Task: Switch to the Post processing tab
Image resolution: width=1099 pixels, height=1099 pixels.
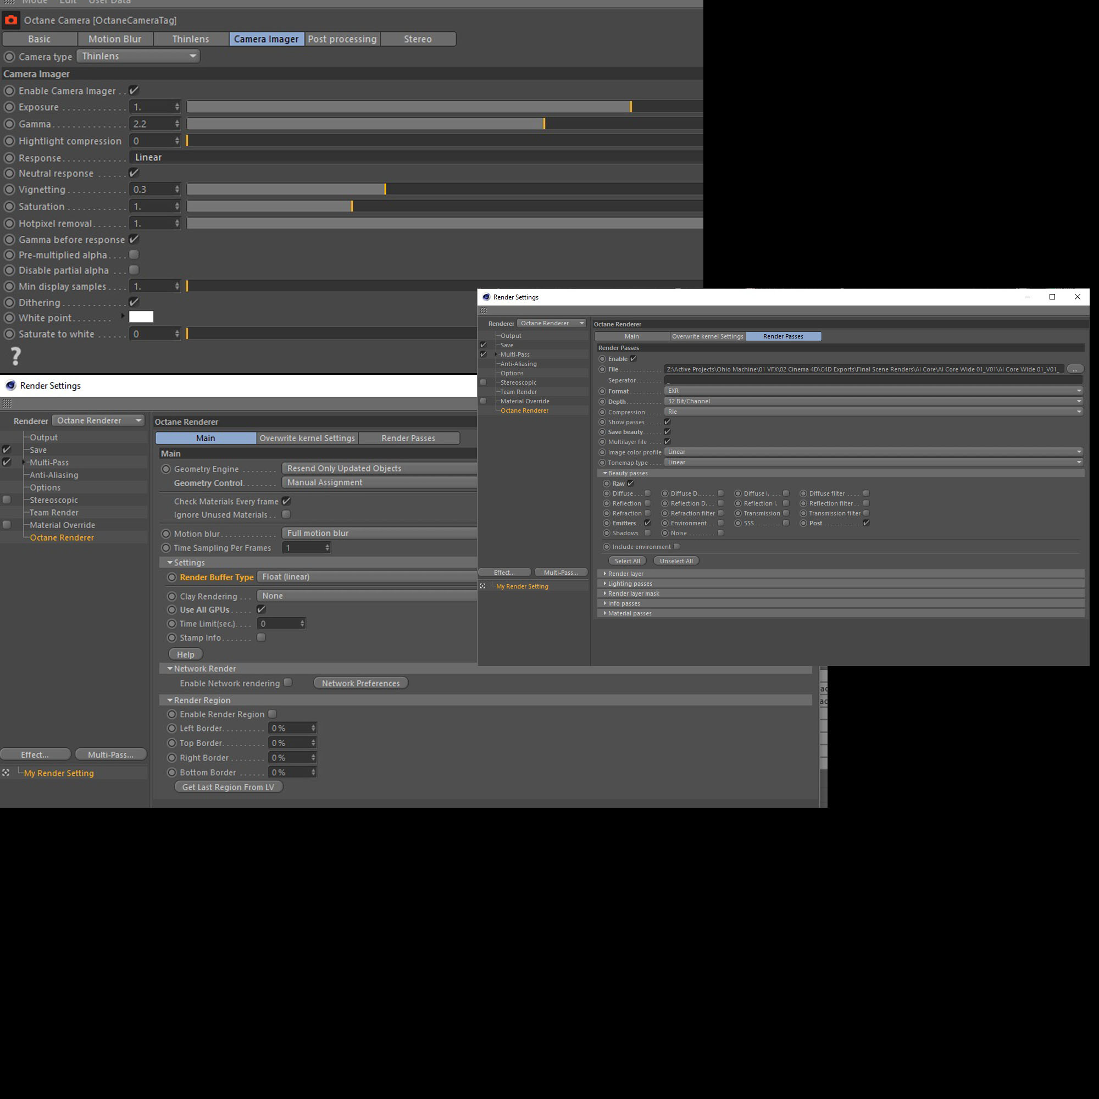Action: tap(342, 38)
